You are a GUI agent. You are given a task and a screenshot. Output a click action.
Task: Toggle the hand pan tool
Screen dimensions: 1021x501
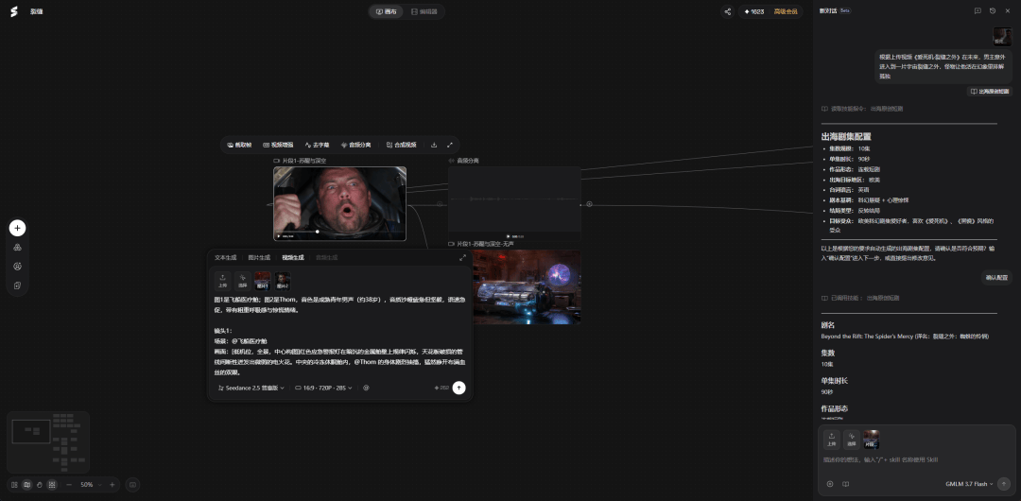pyautogui.click(x=39, y=485)
